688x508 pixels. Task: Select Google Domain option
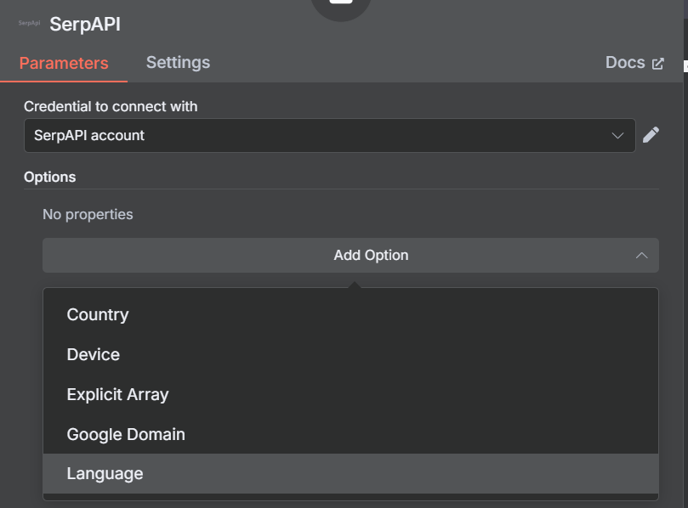(x=350, y=434)
